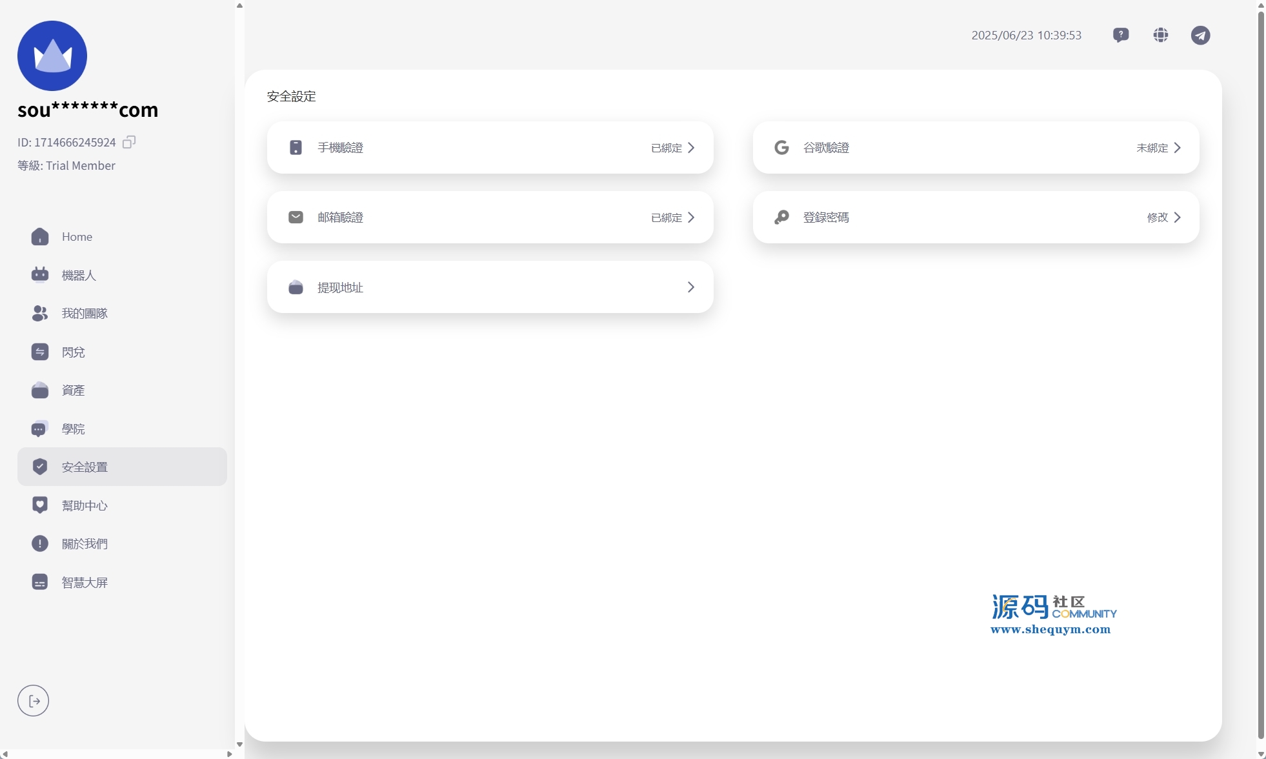Open the Telegram paper plane icon
Screen dimensions: 1266x759
pyautogui.click(x=1200, y=35)
